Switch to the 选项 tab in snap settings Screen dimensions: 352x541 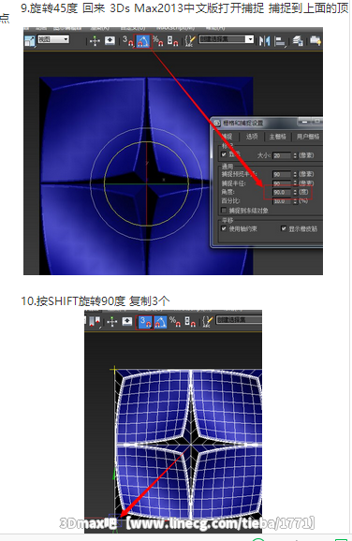click(x=252, y=137)
